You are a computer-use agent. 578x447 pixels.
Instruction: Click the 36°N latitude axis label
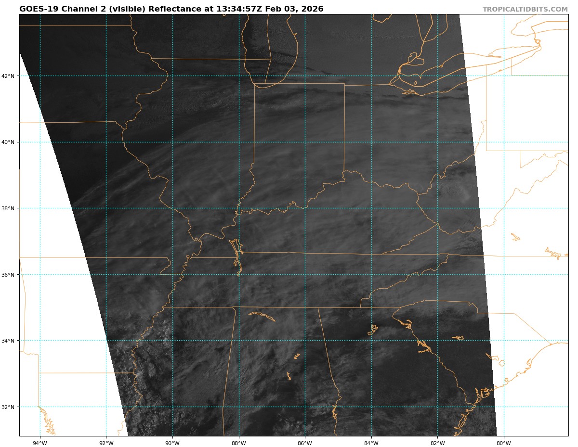pos(10,275)
